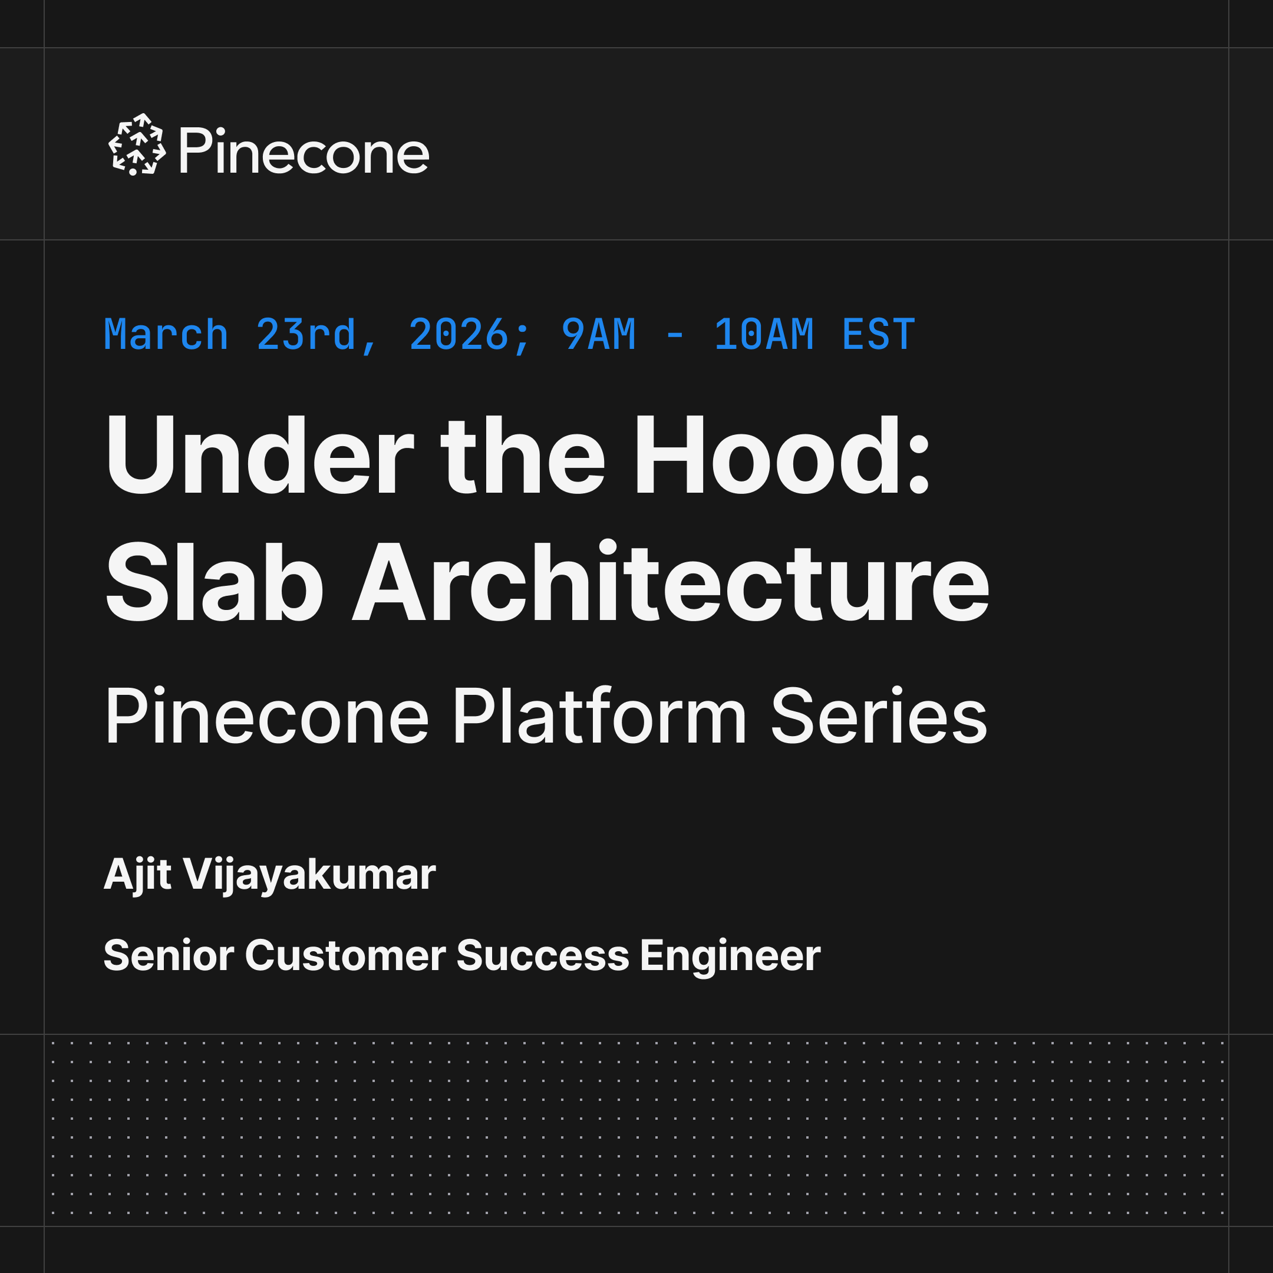Click the word Slab in title
This screenshot has width=1273, height=1273.
(x=214, y=582)
